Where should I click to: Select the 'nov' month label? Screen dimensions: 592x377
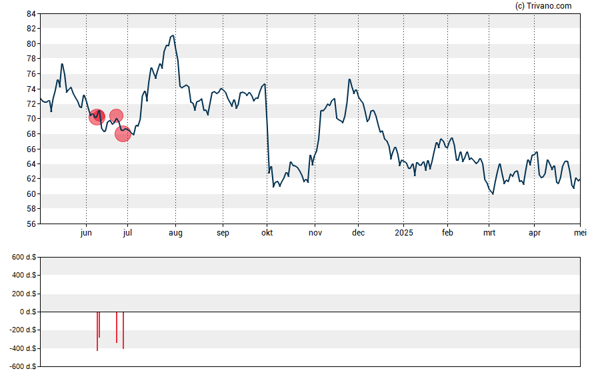(315, 233)
